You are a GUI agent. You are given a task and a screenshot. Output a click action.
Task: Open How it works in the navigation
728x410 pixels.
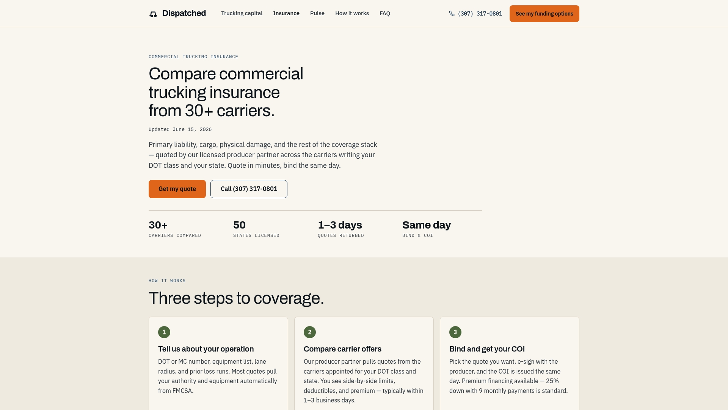(352, 13)
